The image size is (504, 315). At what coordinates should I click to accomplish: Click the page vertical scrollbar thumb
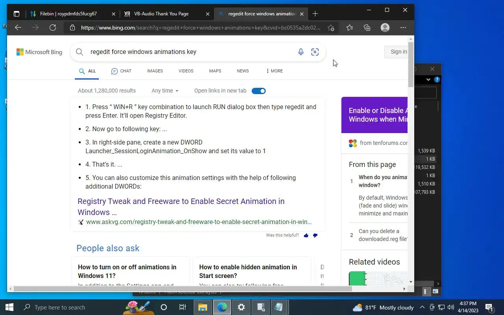pos(411,64)
